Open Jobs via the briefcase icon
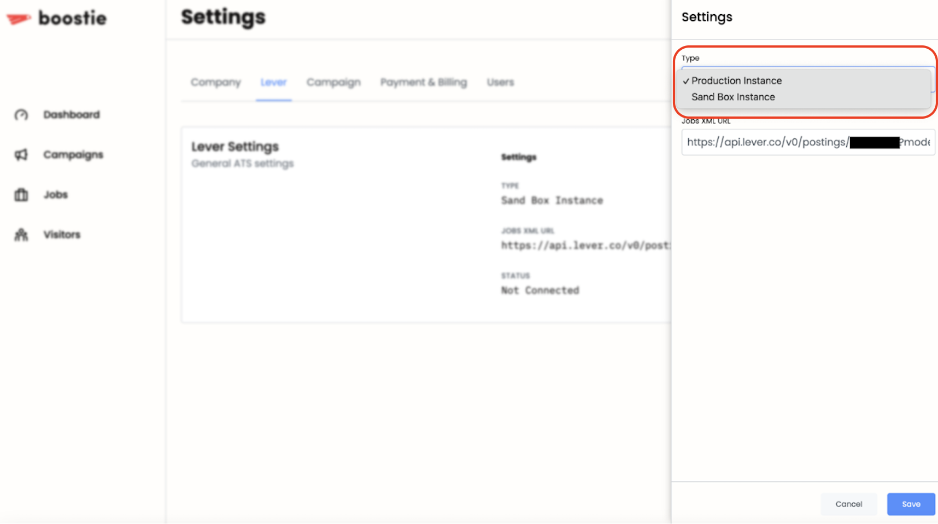Screen dimensions: 938x524 click(x=20, y=194)
